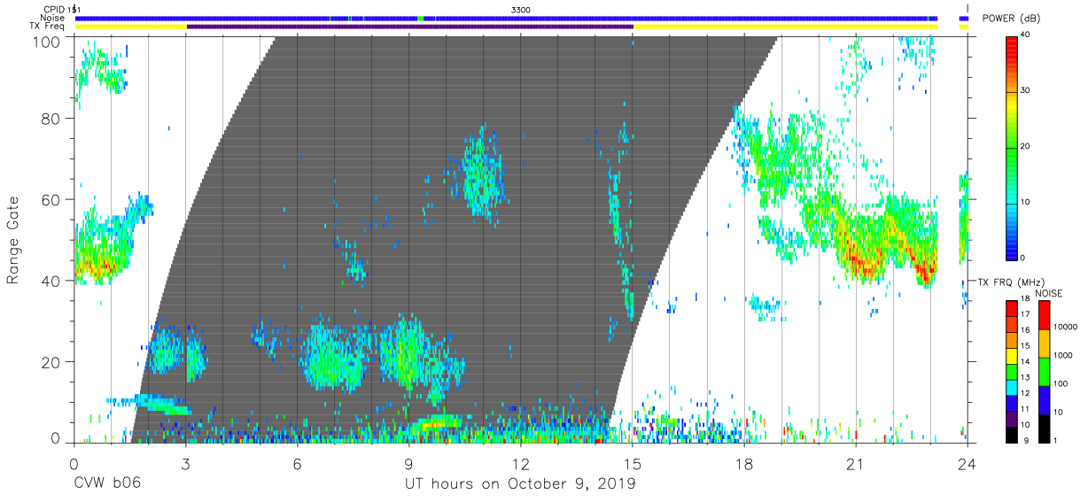Click the 'CVW b06' radar beam label
1088x502 pixels.
pyautogui.click(x=107, y=483)
